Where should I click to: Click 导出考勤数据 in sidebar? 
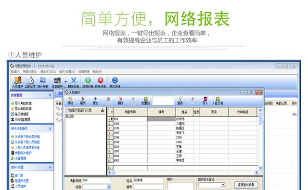pyautogui.click(x=23, y=108)
